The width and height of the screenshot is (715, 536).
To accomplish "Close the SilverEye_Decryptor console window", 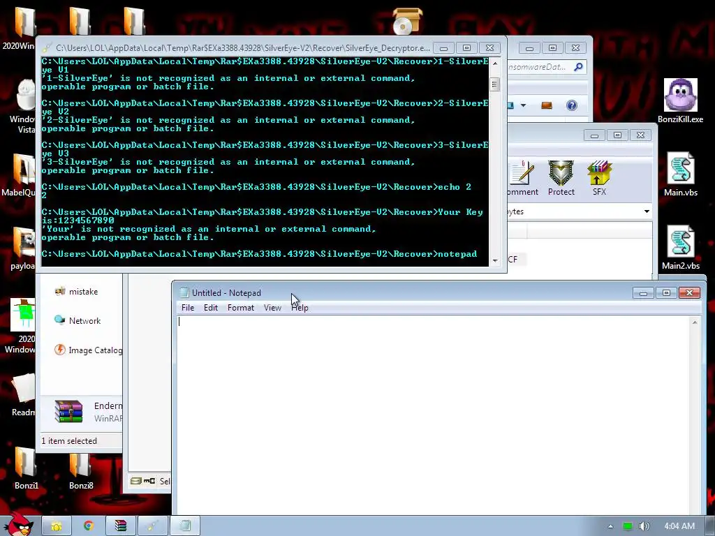I will (x=489, y=48).
